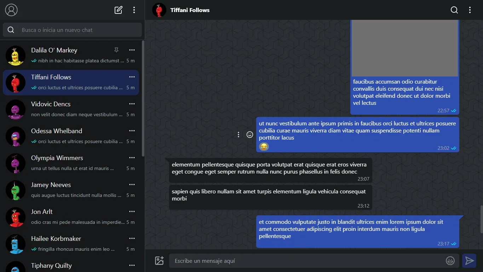Viewport: 483px width, 272px height.
Task: Open options for Jon Arlt chat
Action: [x=132, y=211]
